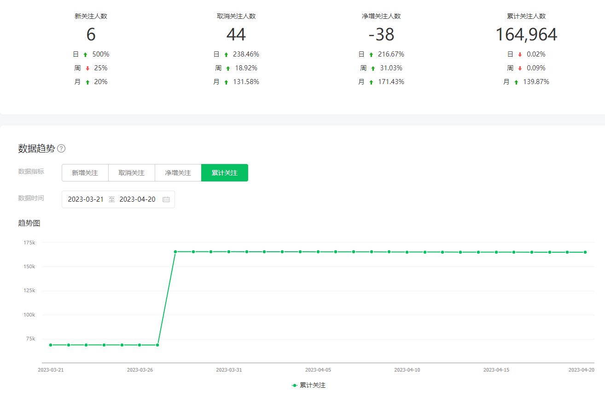Show the 净增关注 data trend
Viewport: 605px width, 396px height.
click(x=178, y=173)
